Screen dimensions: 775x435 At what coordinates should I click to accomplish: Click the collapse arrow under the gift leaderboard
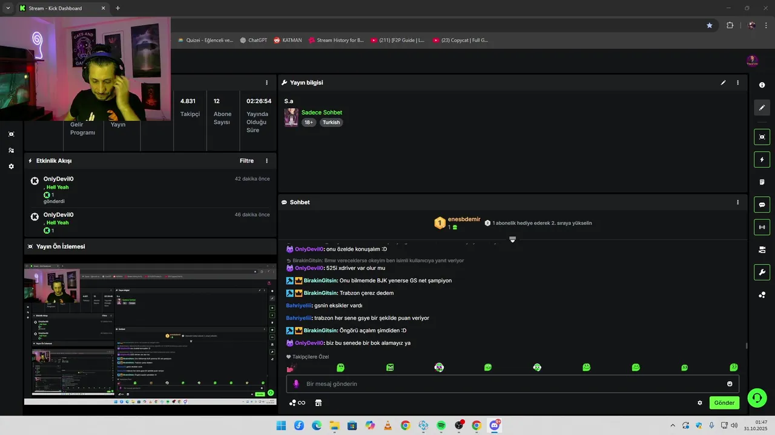point(512,240)
